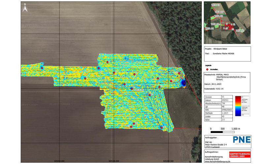The width and height of the screenshot is (272, 165).
Task: Select anomaly marker 4
Action: coord(85,78)
